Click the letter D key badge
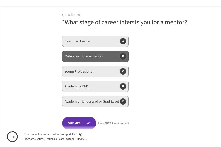This screenshot has width=221, height=147. point(123,86)
